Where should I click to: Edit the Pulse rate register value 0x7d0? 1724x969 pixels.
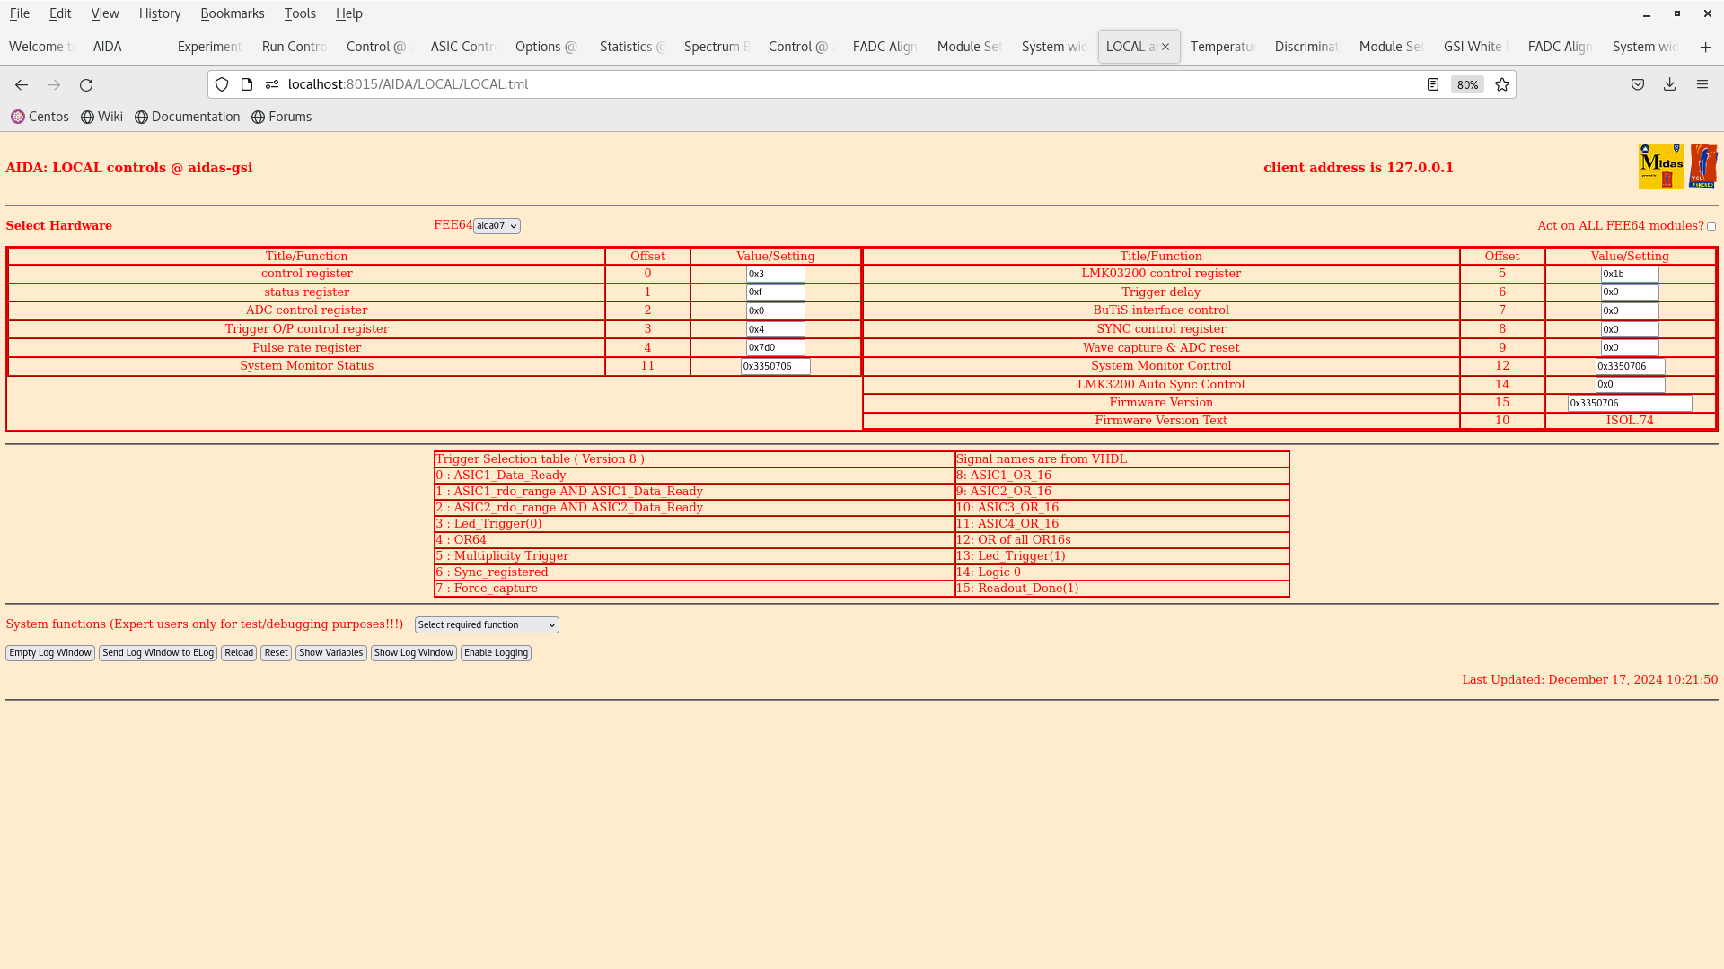tap(776, 348)
